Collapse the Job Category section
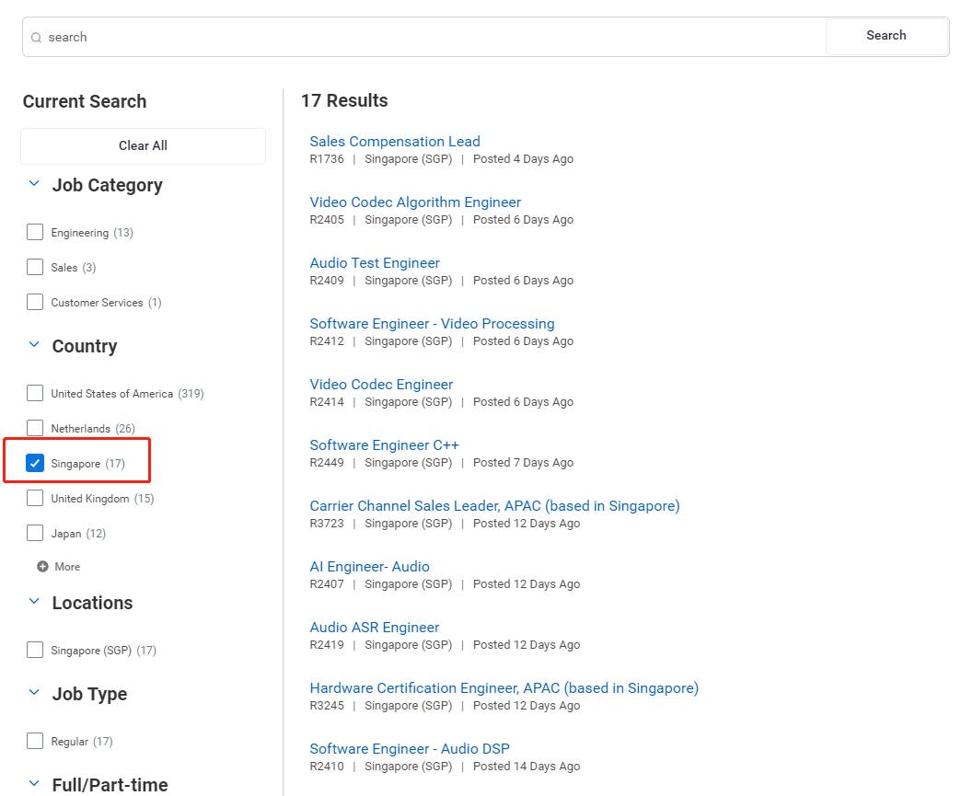The image size is (973, 796). coord(34,184)
